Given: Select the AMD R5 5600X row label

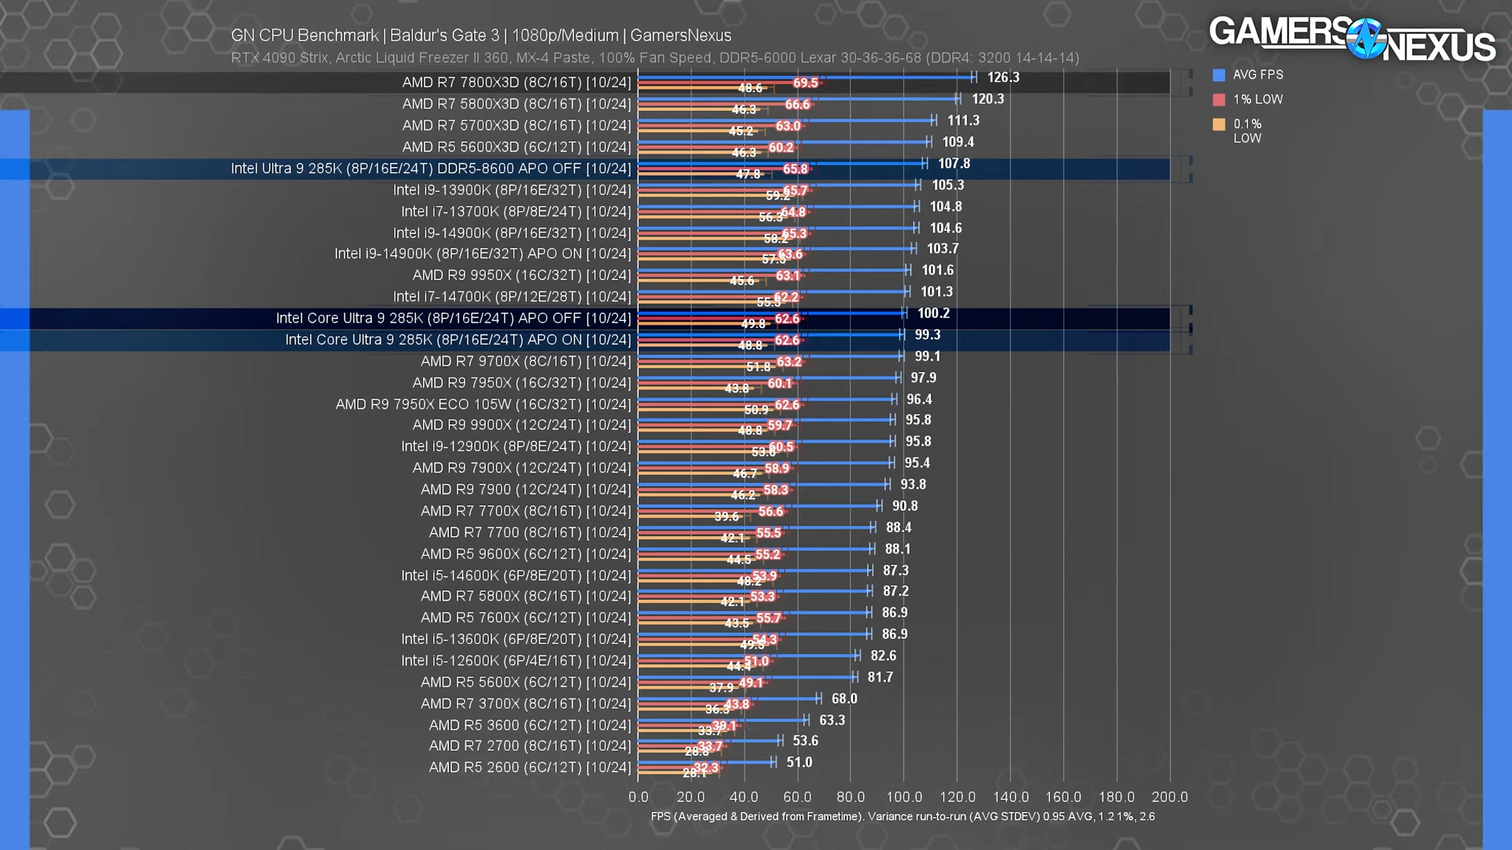Looking at the screenshot, I should [526, 682].
